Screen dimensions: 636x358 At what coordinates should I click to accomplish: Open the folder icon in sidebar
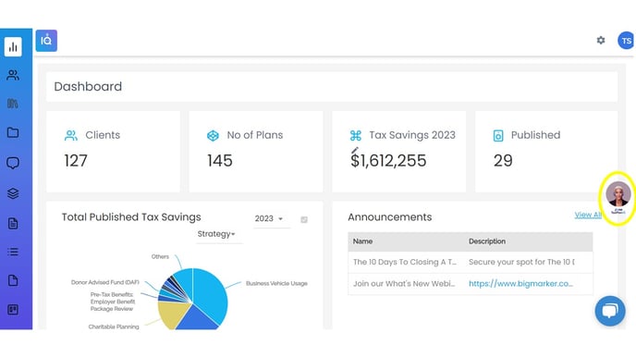click(x=13, y=132)
